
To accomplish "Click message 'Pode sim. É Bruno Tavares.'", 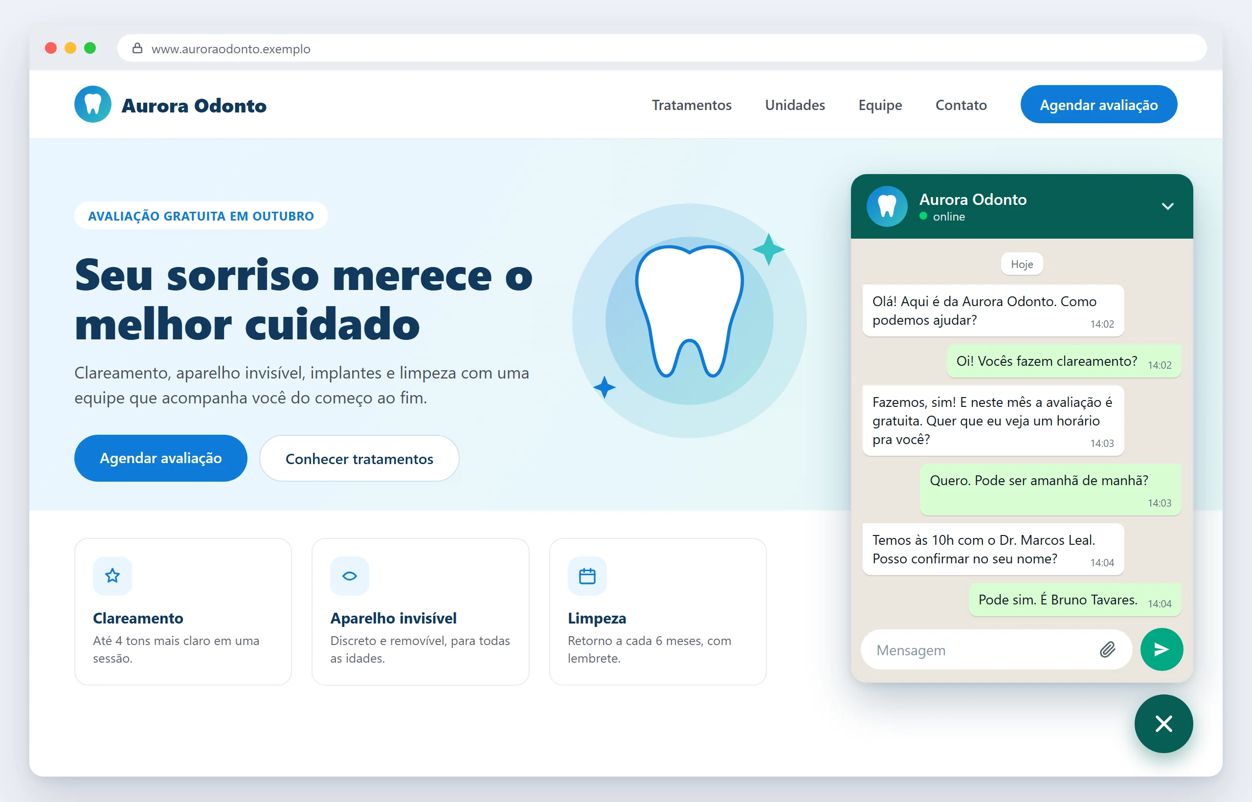I will 1075,600.
